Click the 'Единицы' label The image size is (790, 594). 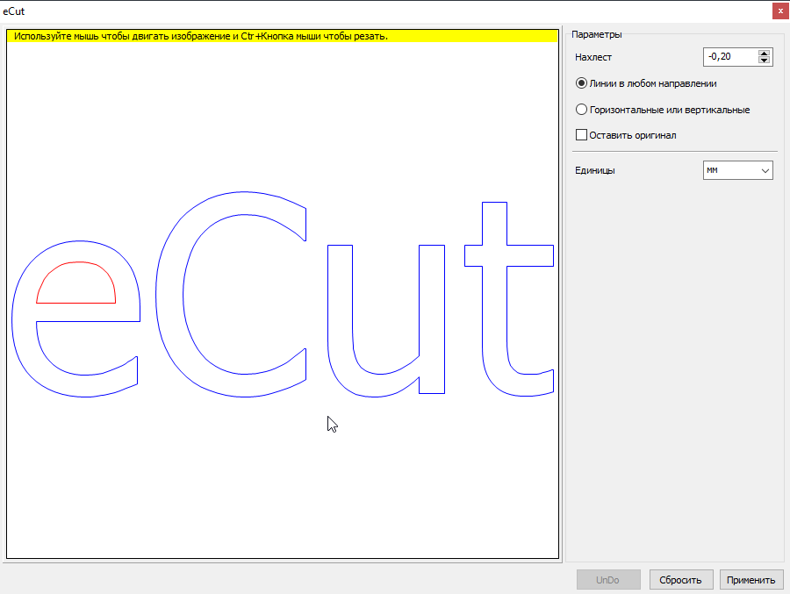pyautogui.click(x=594, y=170)
